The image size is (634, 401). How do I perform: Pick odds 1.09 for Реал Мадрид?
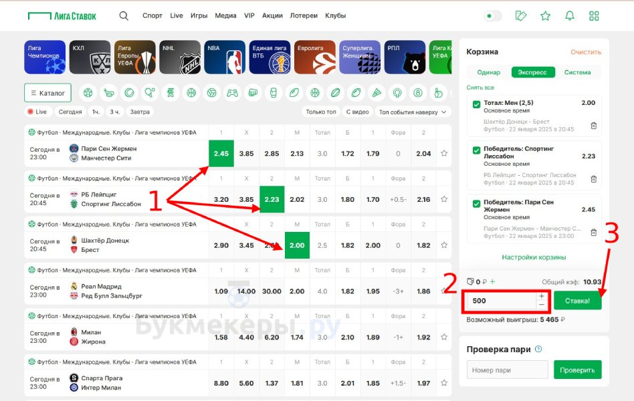tap(221, 291)
